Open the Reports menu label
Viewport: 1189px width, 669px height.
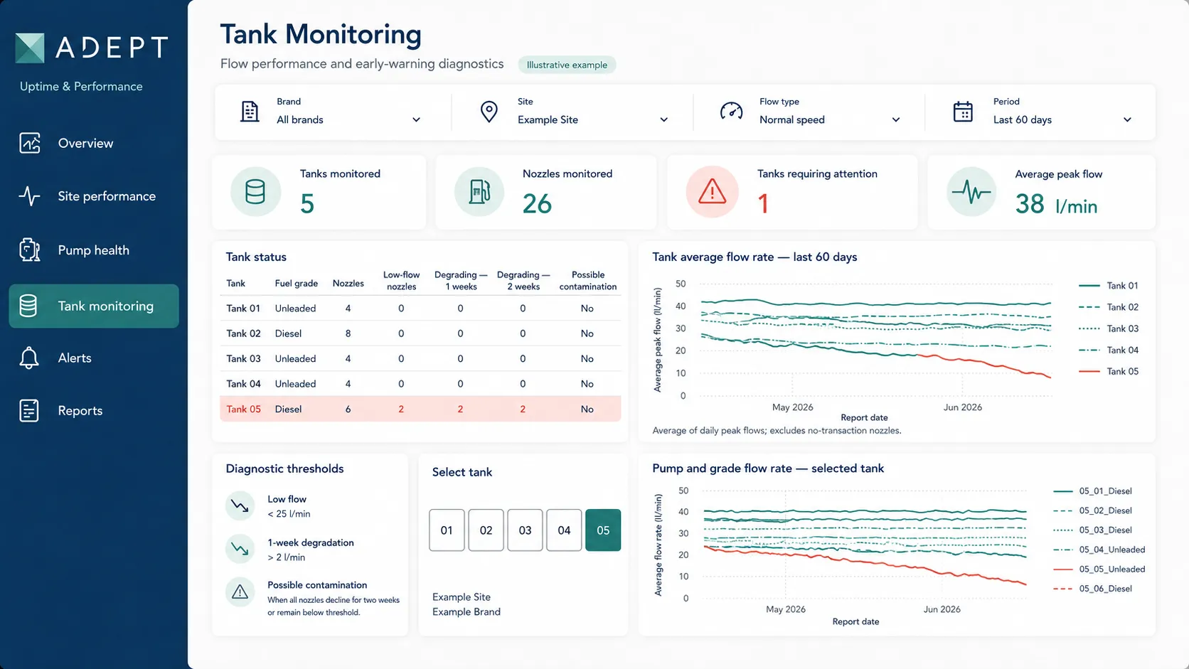point(80,411)
